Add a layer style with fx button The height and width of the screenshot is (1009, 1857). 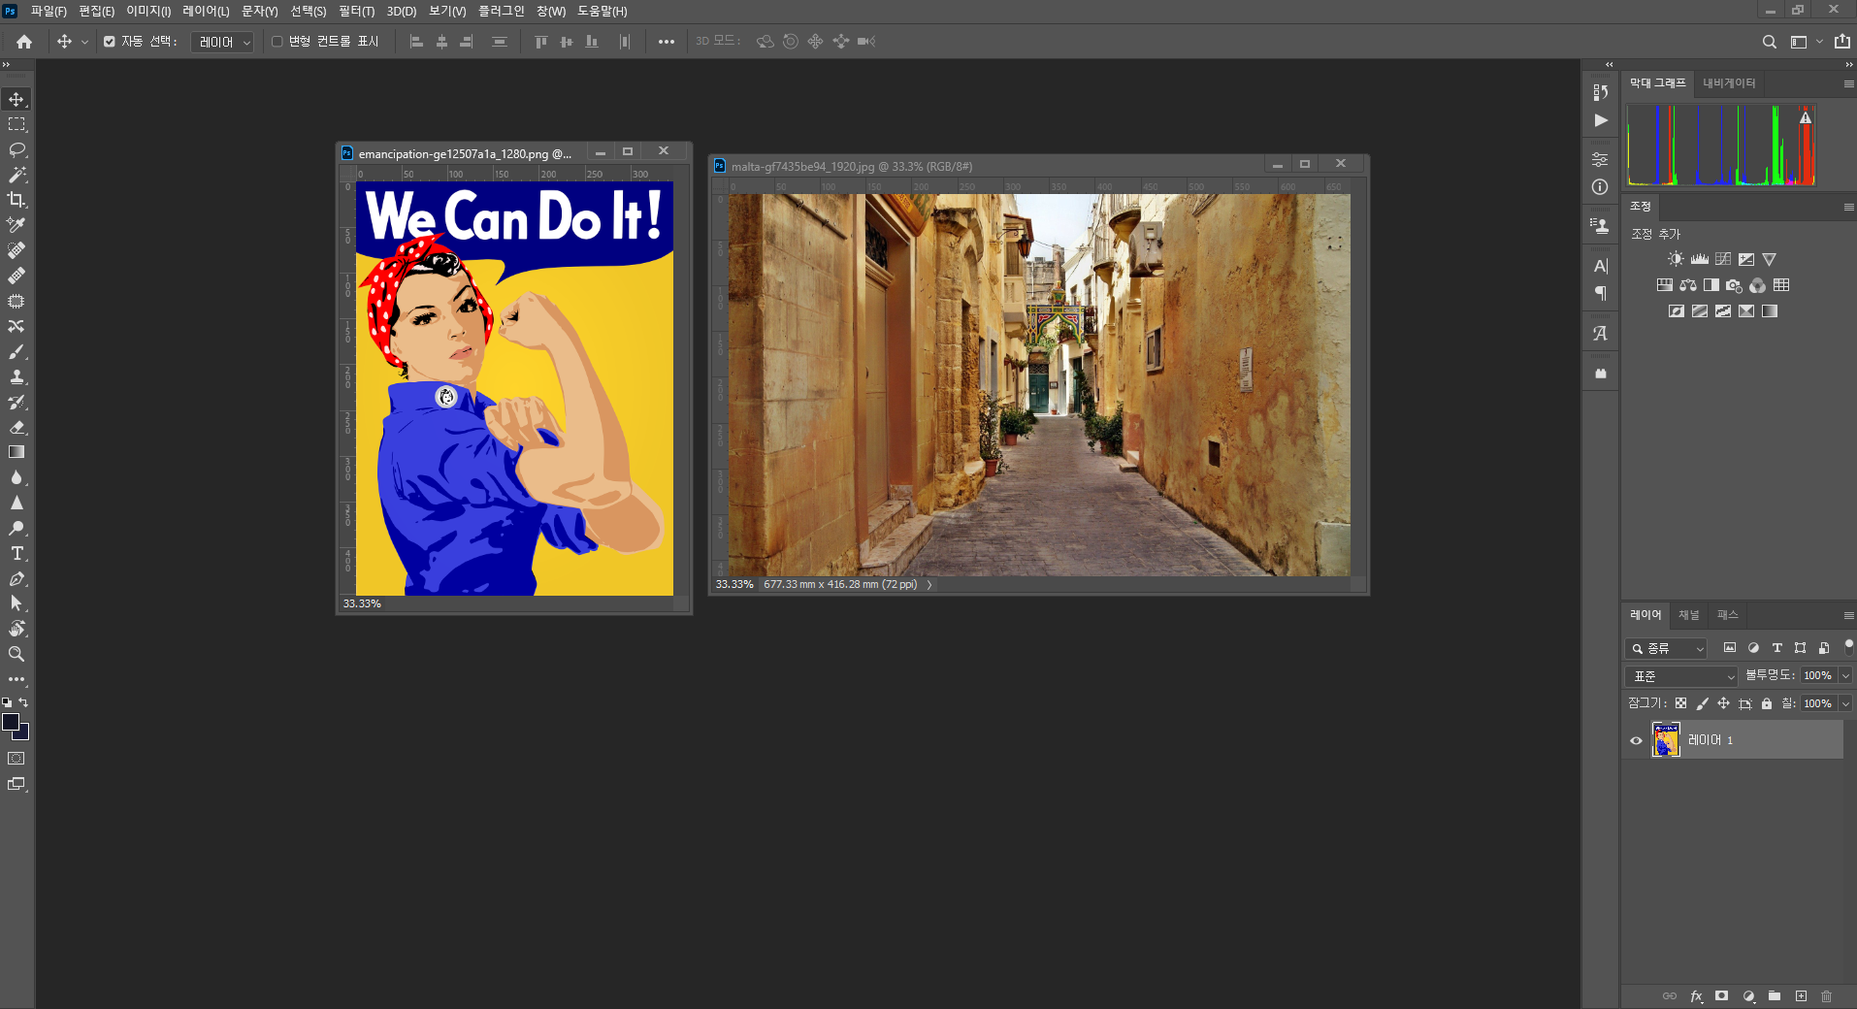tap(1696, 996)
